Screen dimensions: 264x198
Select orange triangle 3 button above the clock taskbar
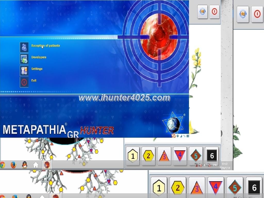[164, 156]
